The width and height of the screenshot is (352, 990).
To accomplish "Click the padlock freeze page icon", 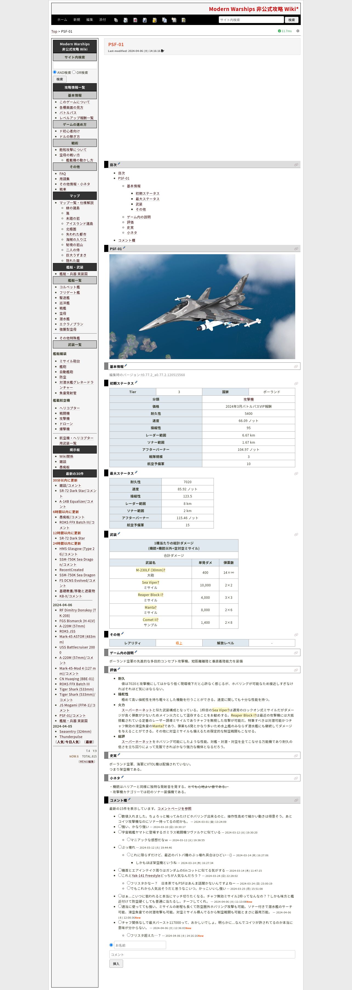I will point(154,20).
